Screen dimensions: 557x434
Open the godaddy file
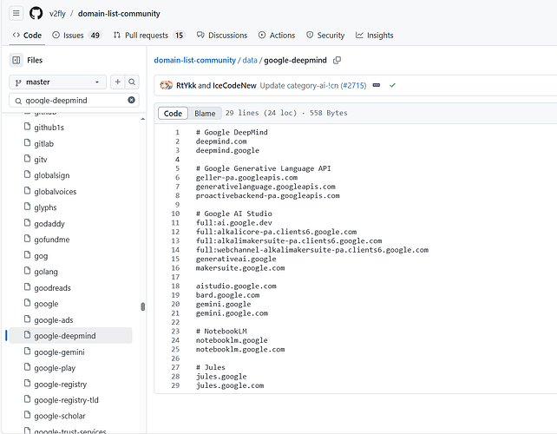coord(49,224)
